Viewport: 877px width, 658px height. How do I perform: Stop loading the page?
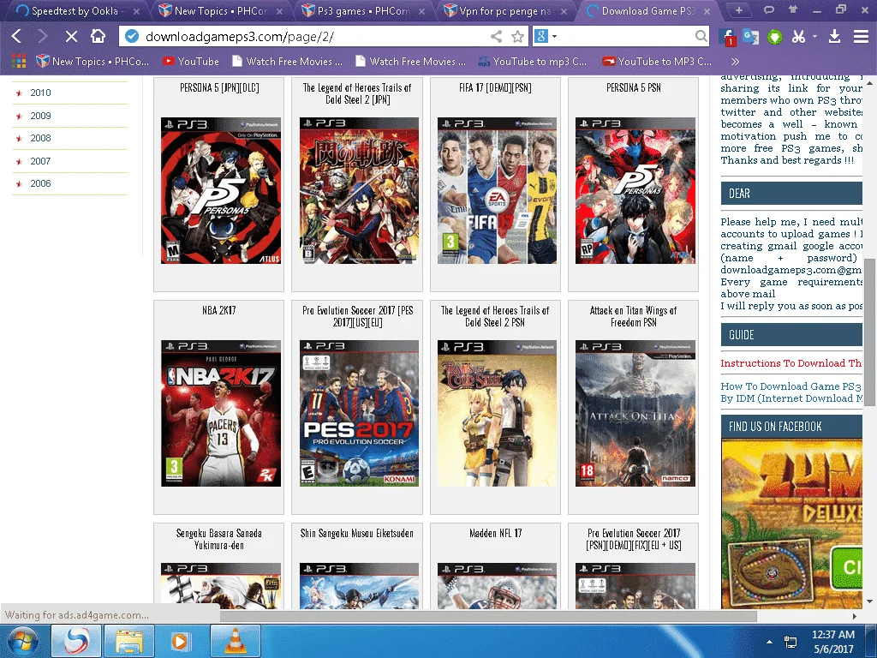(x=71, y=36)
